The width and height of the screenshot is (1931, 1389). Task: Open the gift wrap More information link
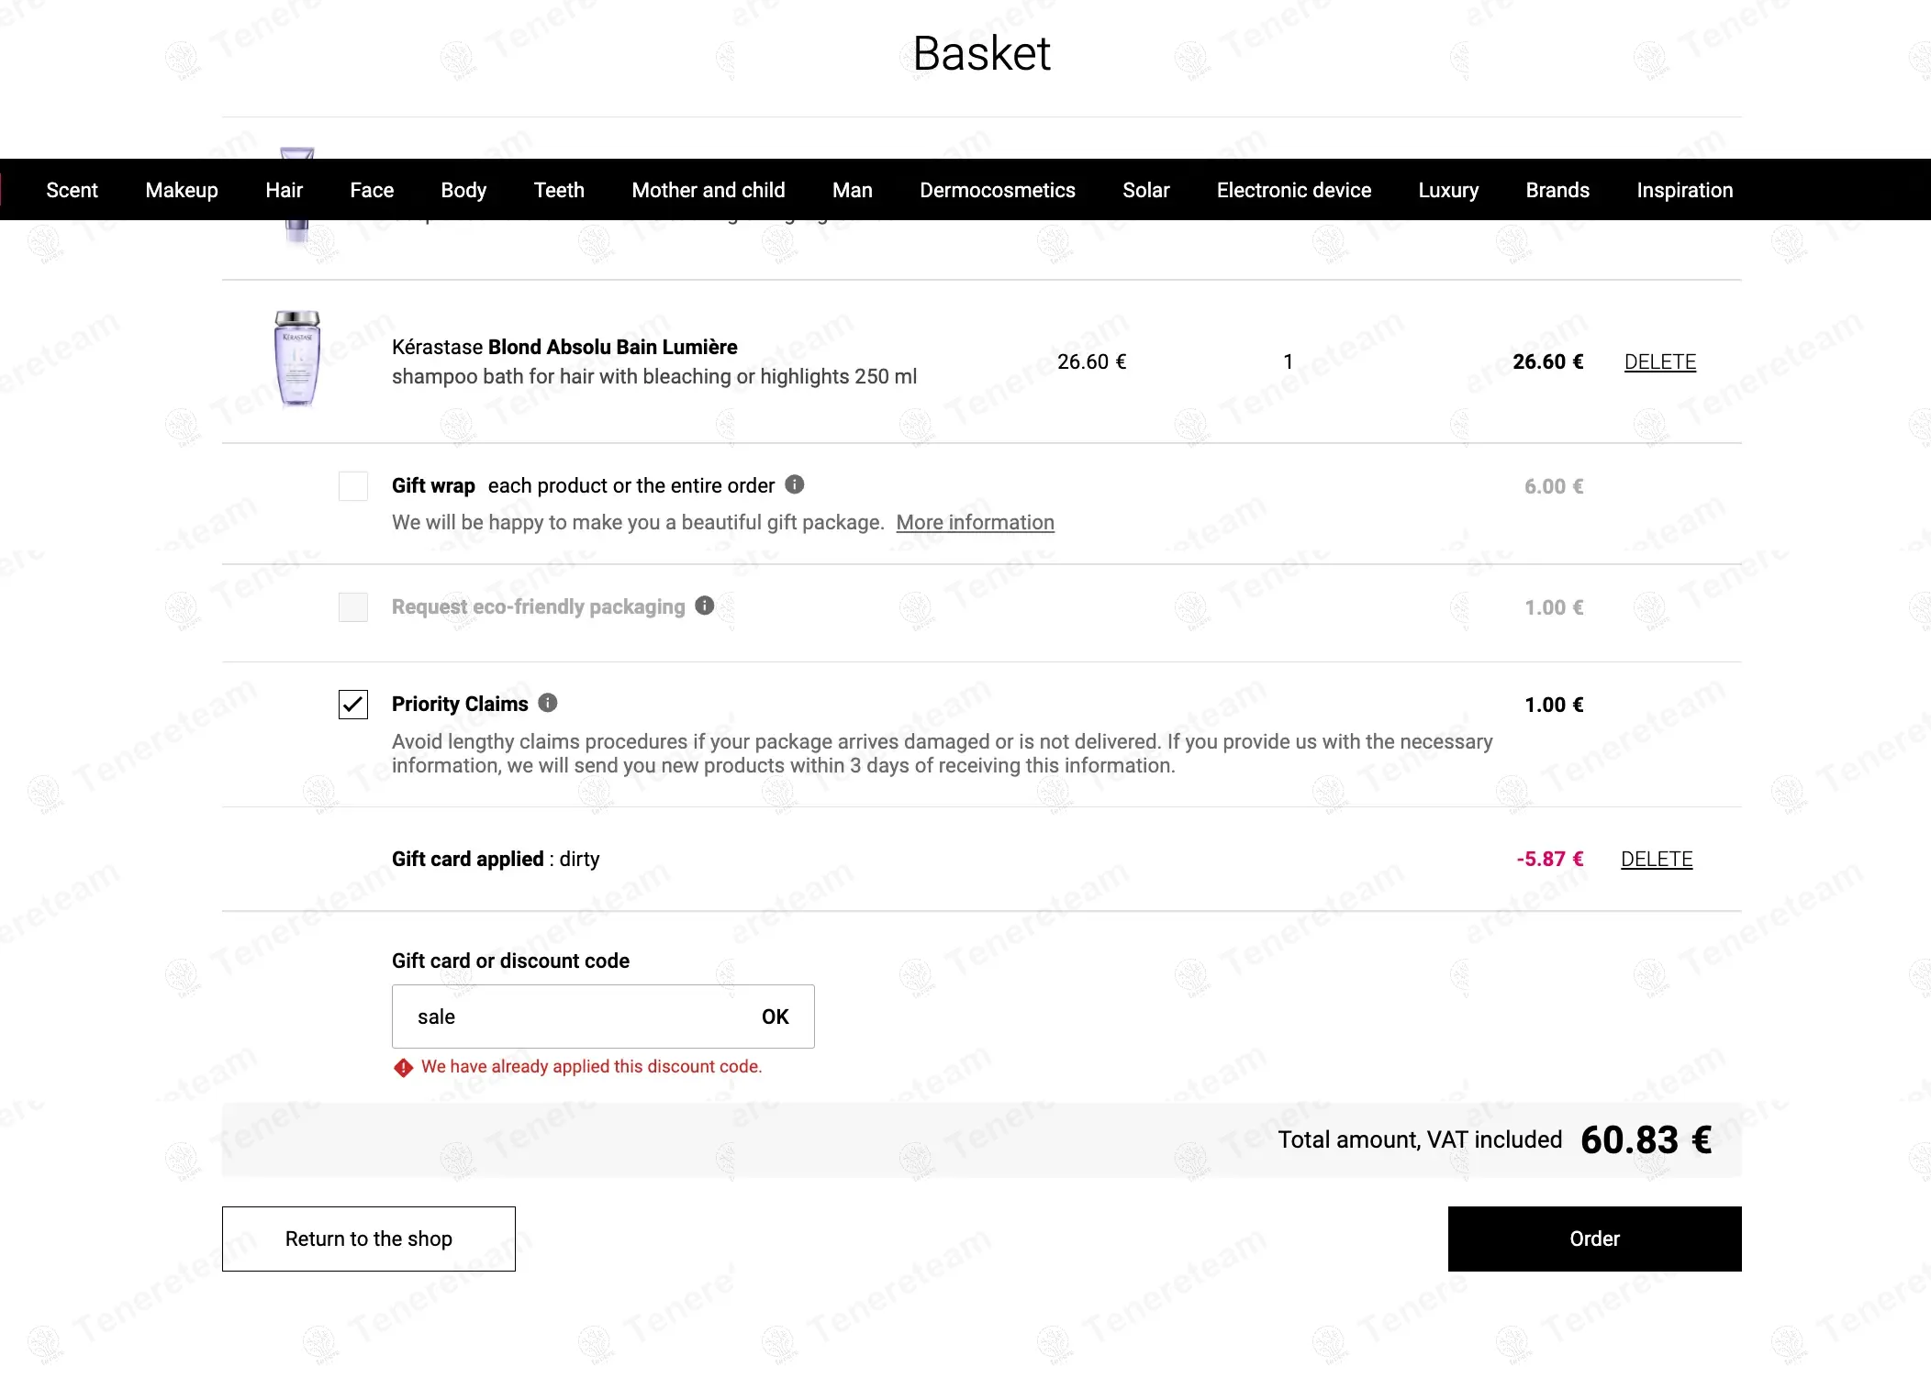tap(975, 523)
